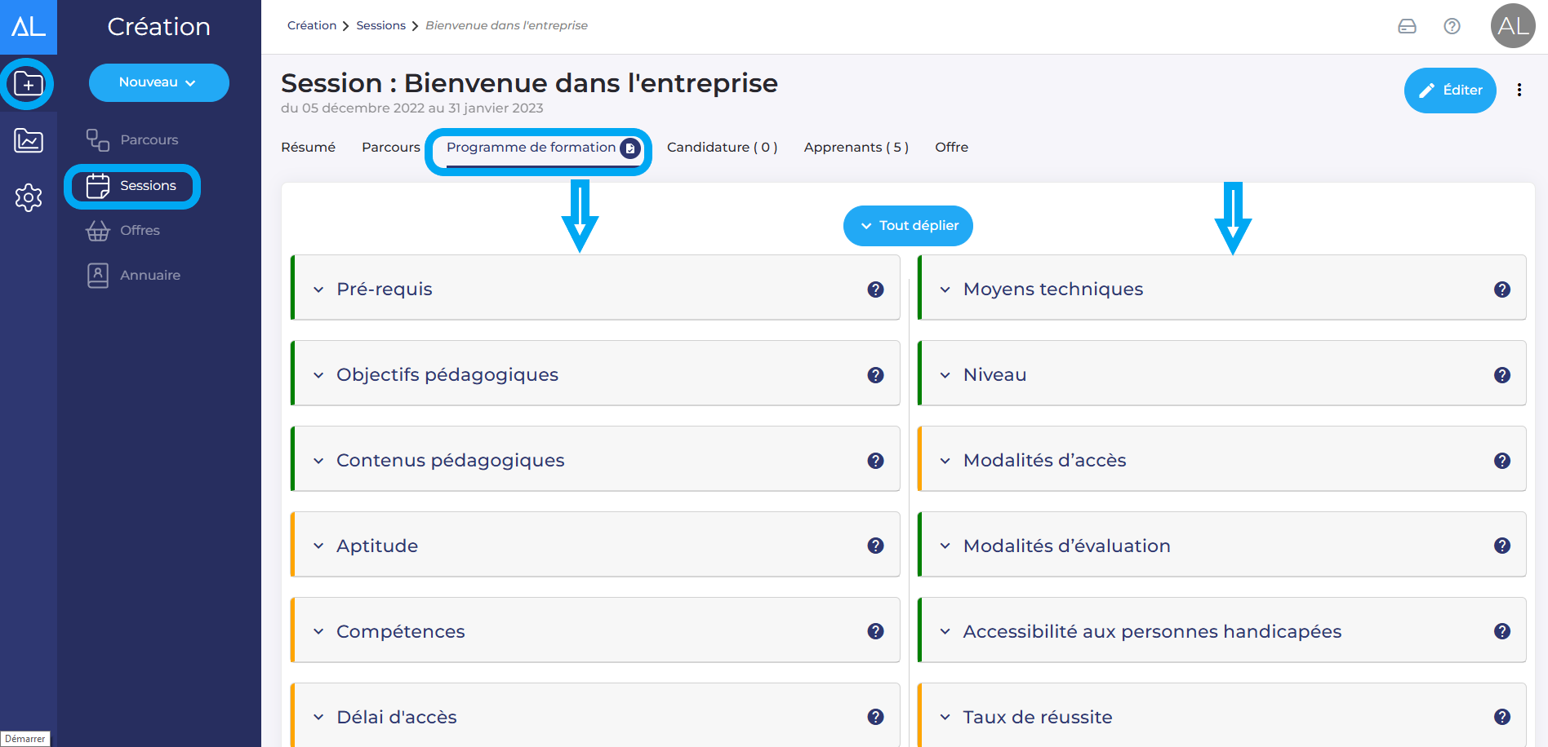Click the inbox tray icon in top bar
The image size is (1548, 747).
1407,26
